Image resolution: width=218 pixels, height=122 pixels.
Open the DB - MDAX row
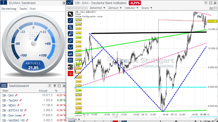pos(33,105)
